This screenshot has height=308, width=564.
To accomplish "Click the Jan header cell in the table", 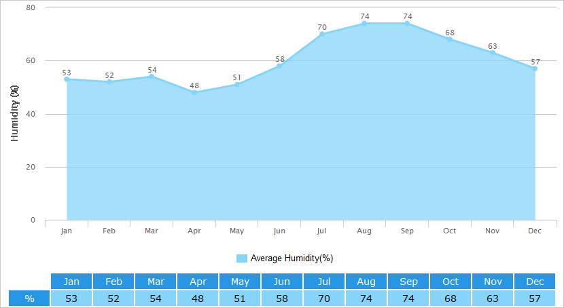I will click(x=71, y=282).
